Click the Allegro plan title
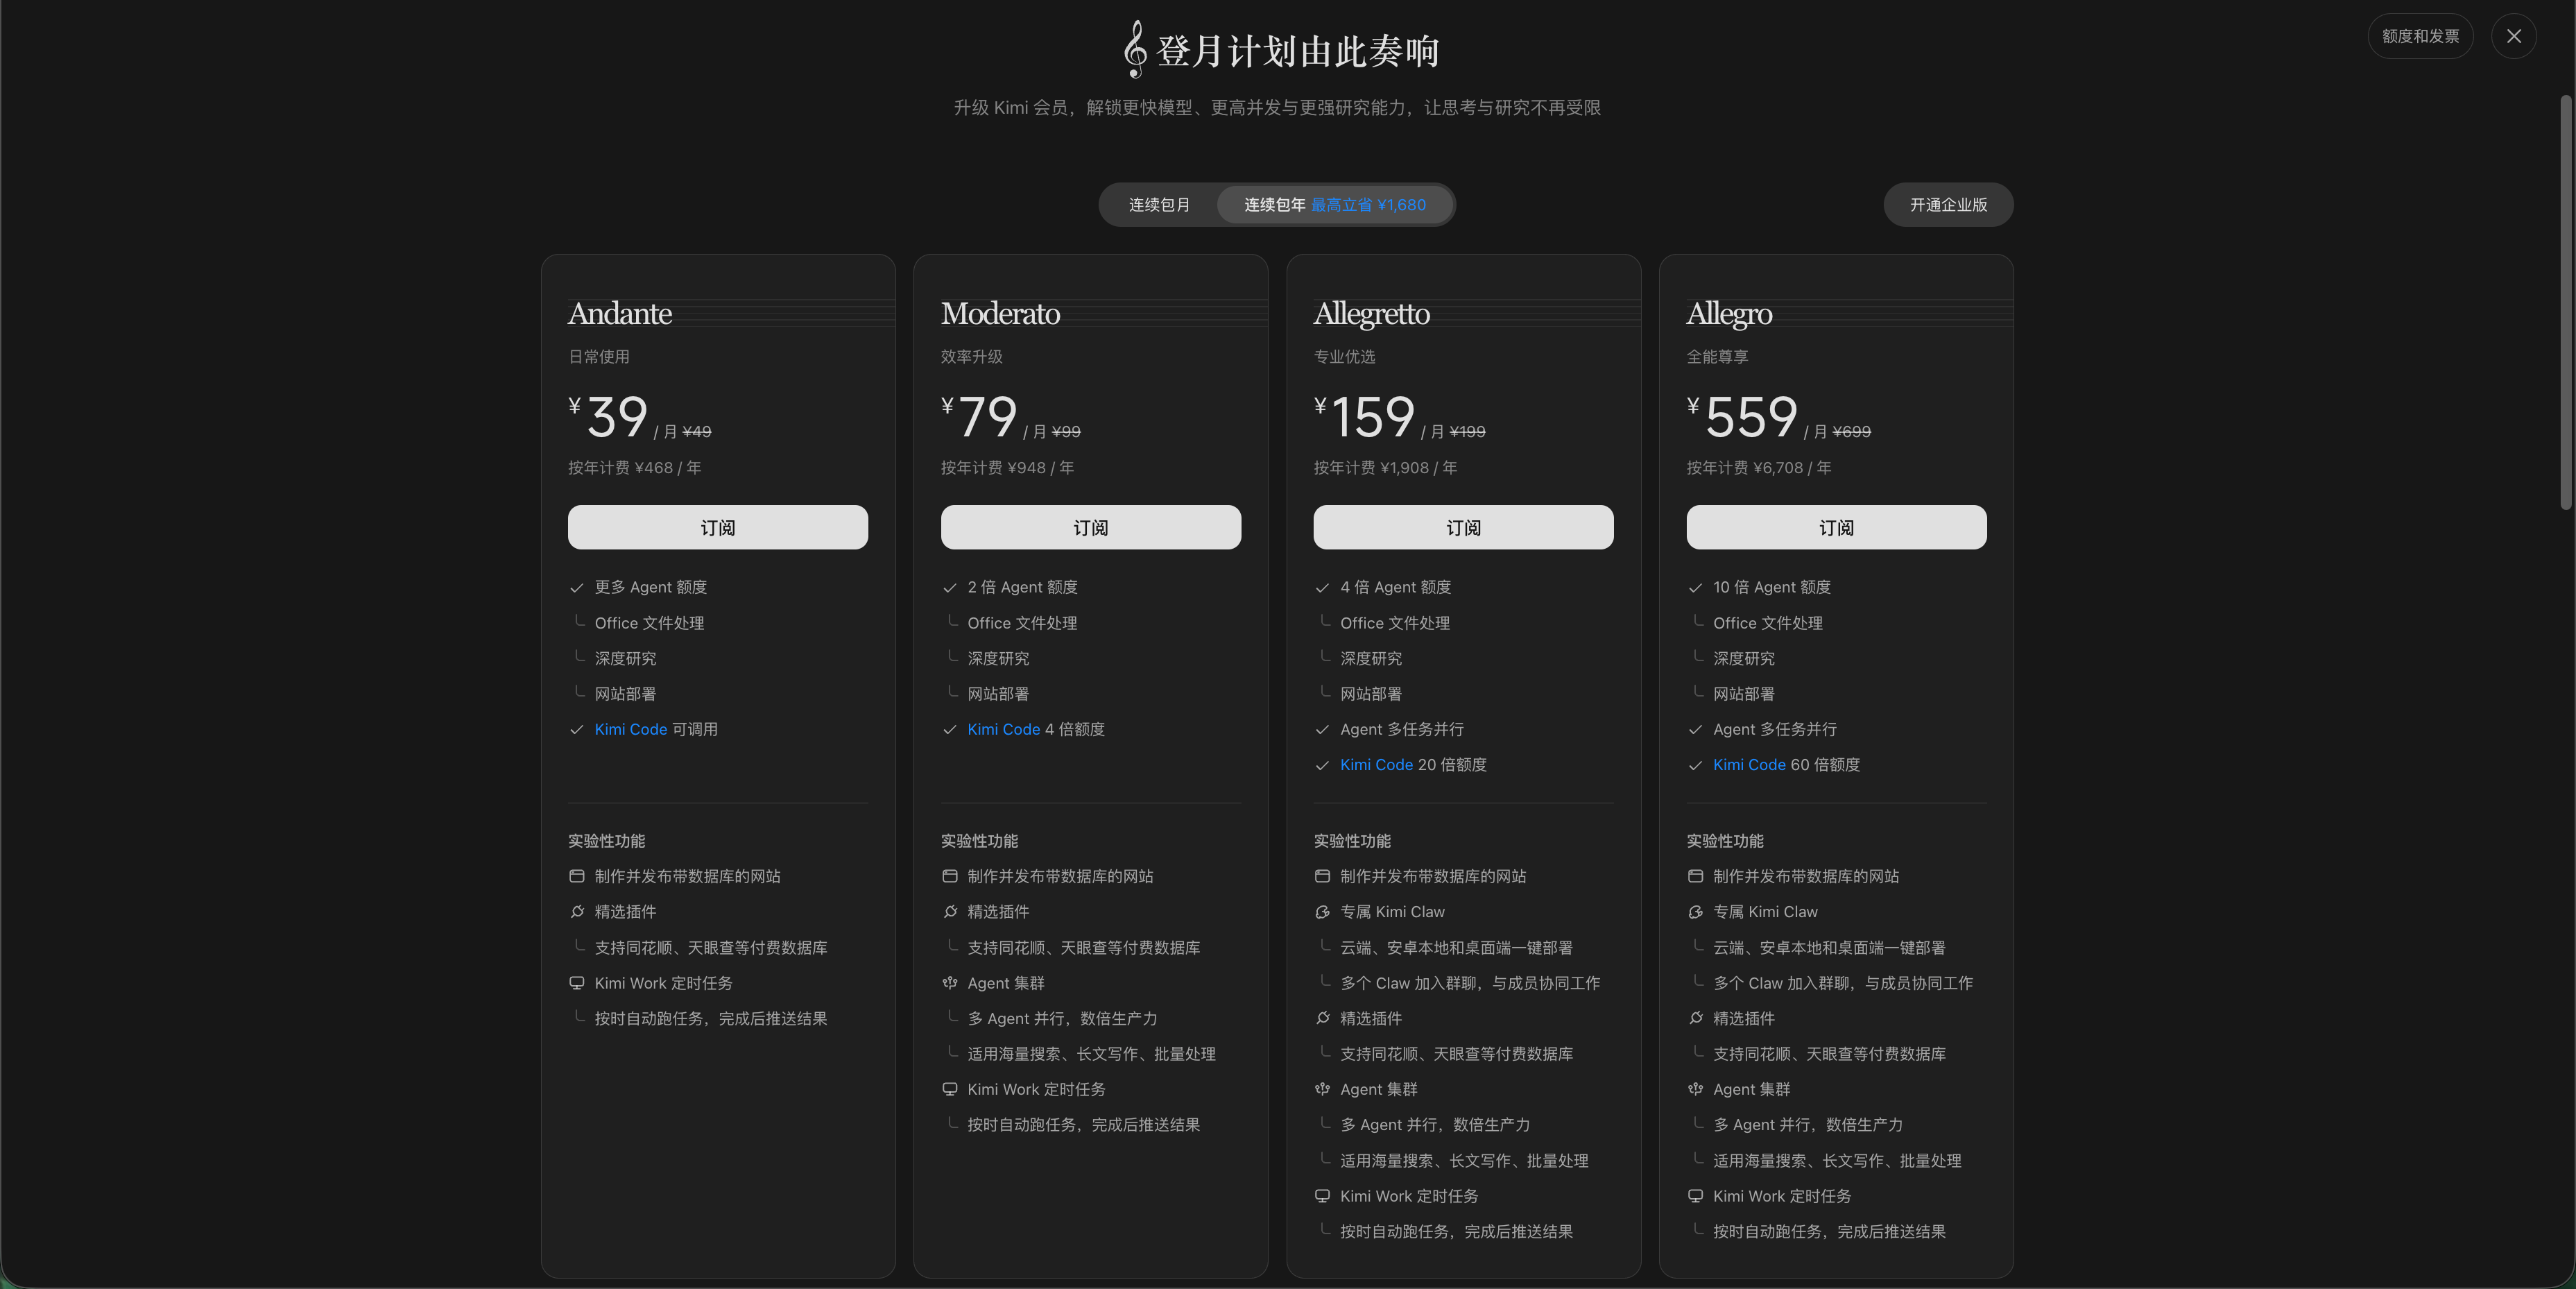The height and width of the screenshot is (1289, 2576). tap(1729, 314)
